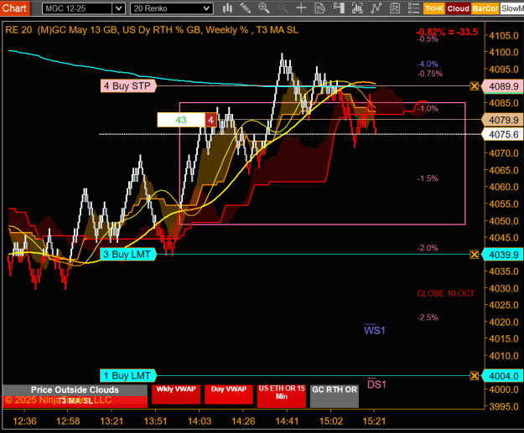This screenshot has width=524, height=433.
Task: Select the 3 Buy LMT order label
Action: (x=128, y=255)
